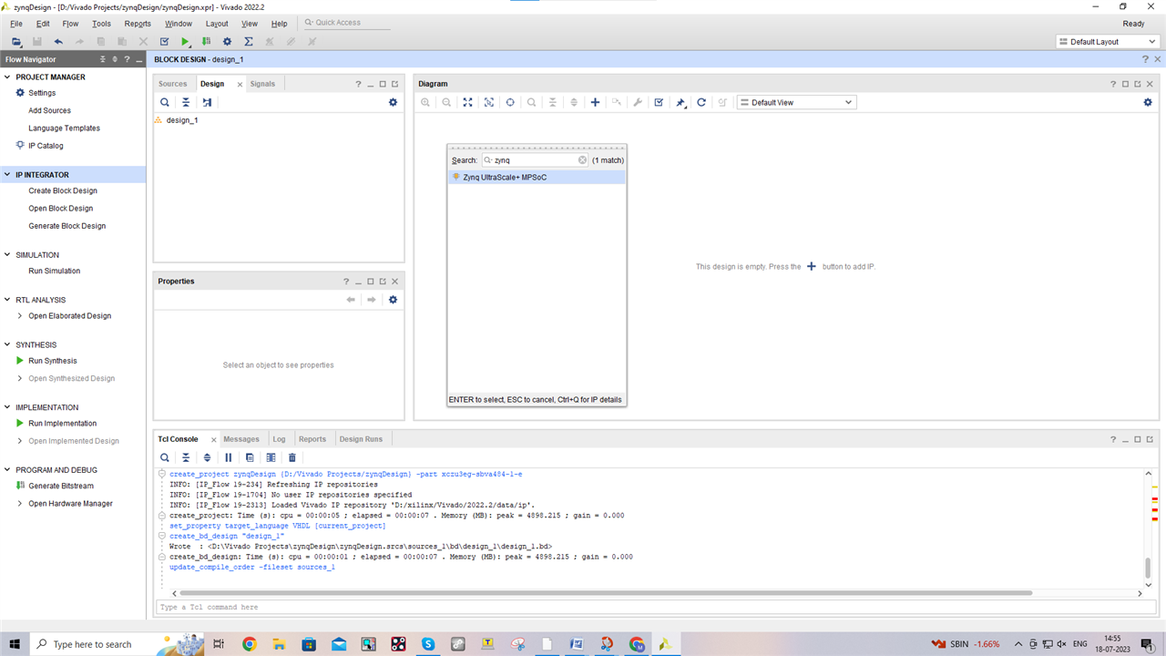Screen dimensions: 1166x656
Task: Click the Program Device icon in main toolbar
Action: click(207, 42)
